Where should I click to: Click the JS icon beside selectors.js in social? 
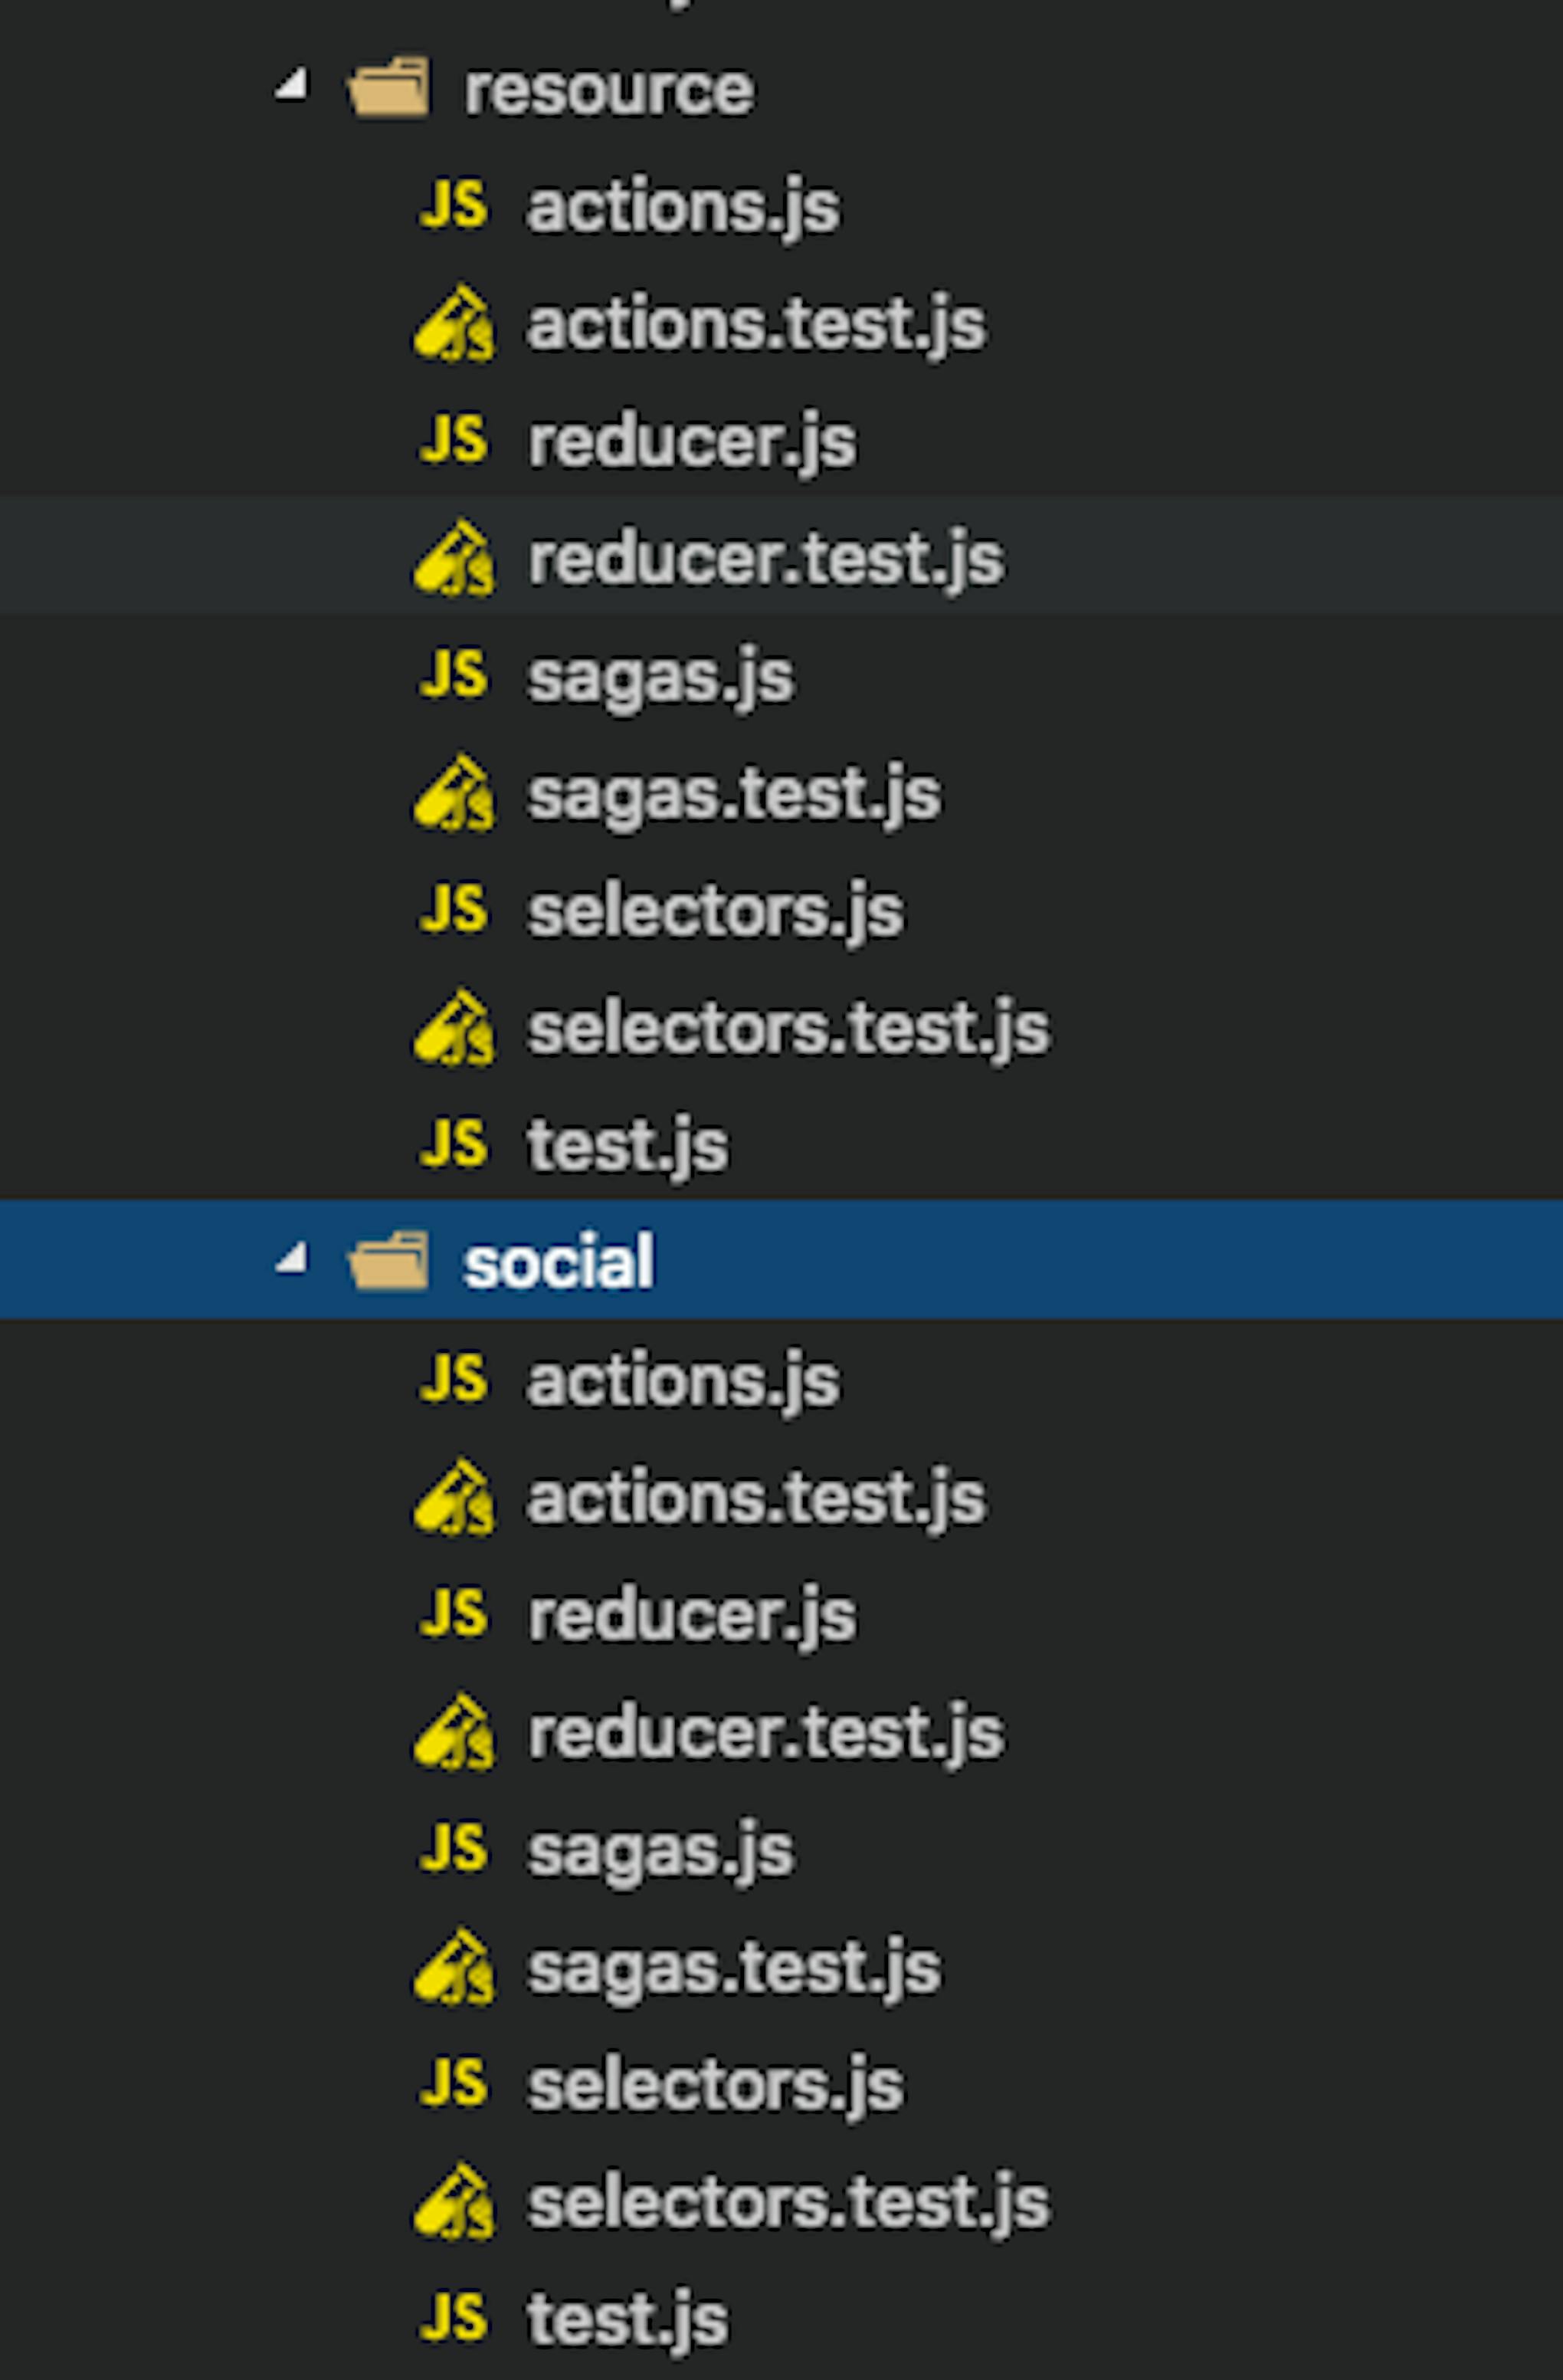point(454,2080)
